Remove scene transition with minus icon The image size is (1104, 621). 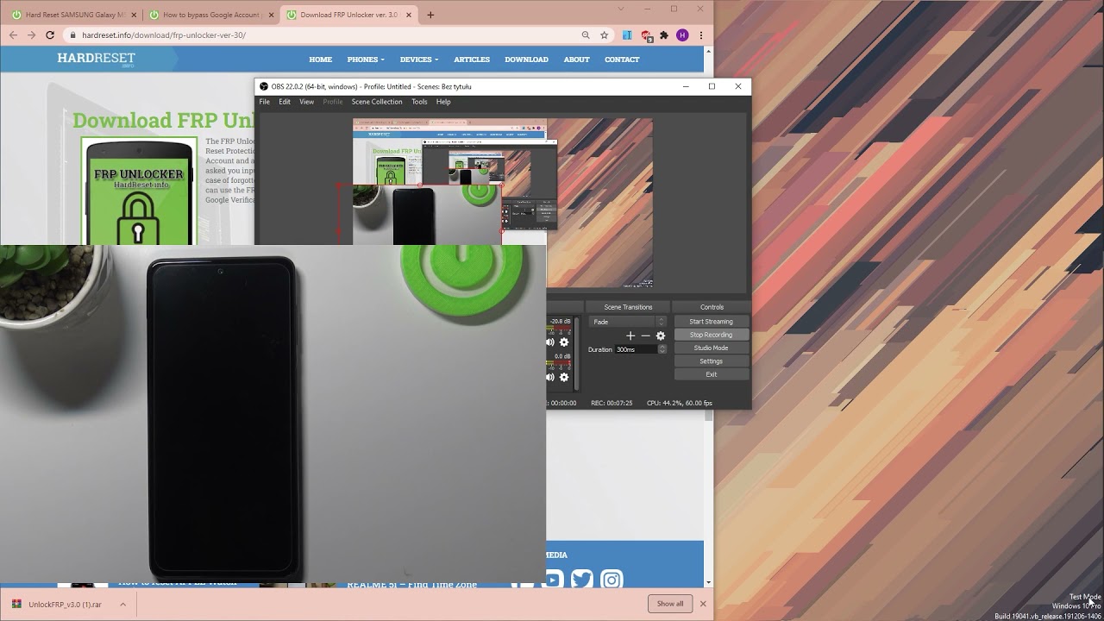(645, 336)
